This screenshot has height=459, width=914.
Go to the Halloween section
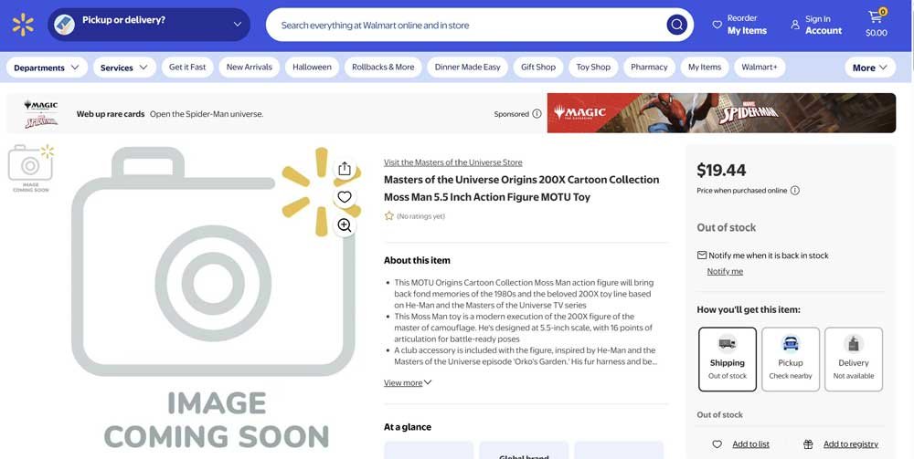pos(312,68)
